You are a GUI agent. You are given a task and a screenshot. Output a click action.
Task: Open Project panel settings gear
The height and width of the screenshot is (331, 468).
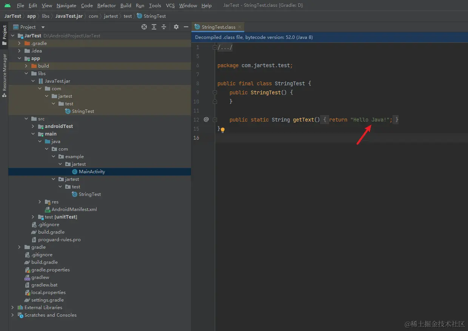tap(176, 27)
